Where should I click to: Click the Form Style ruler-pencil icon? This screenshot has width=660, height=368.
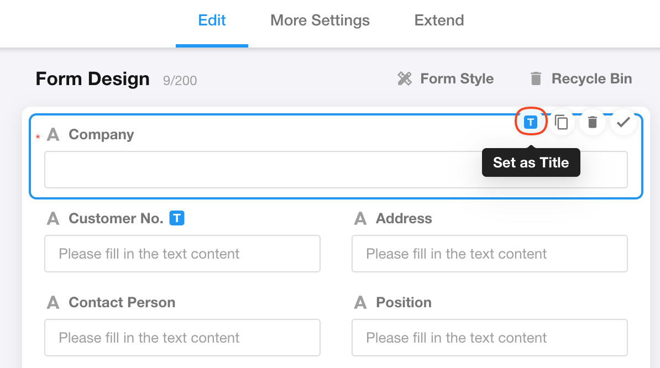(405, 79)
